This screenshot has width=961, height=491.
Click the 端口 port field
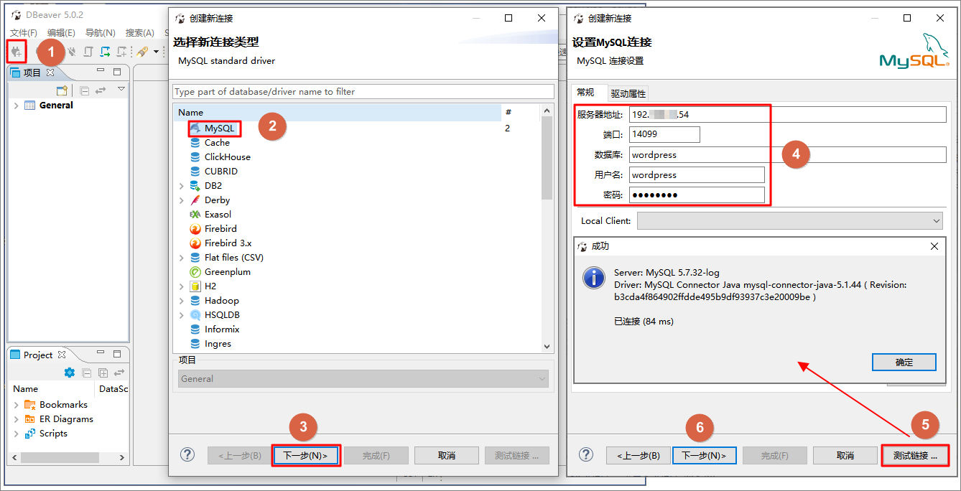point(664,134)
